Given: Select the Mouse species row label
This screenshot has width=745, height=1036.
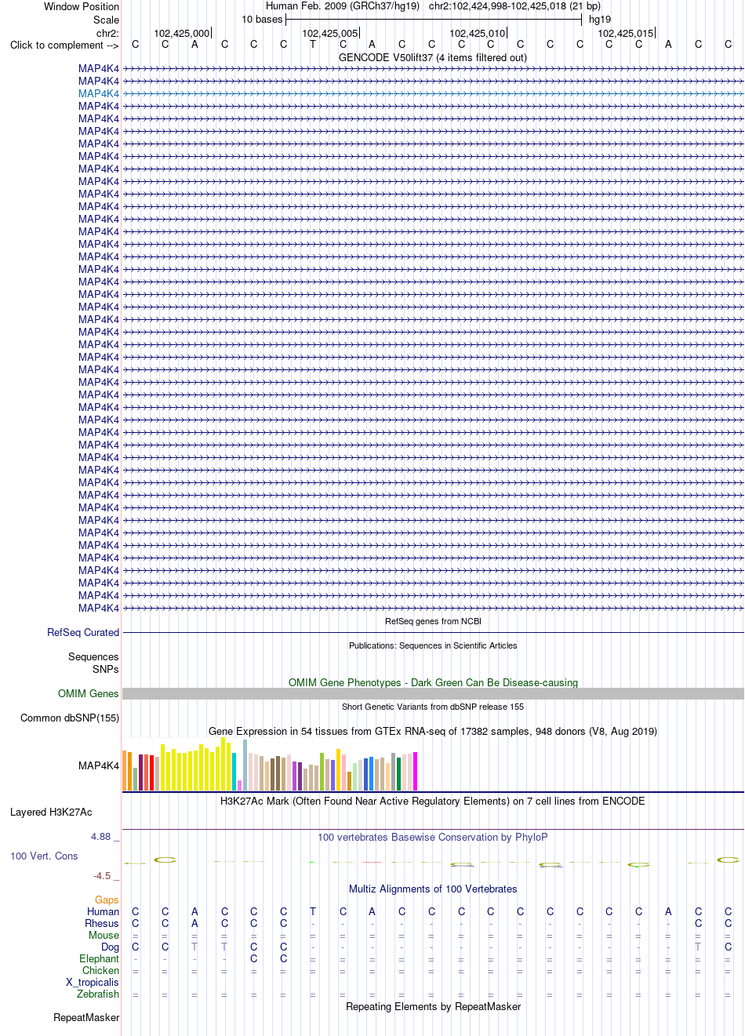Looking at the screenshot, I should (x=104, y=935).
